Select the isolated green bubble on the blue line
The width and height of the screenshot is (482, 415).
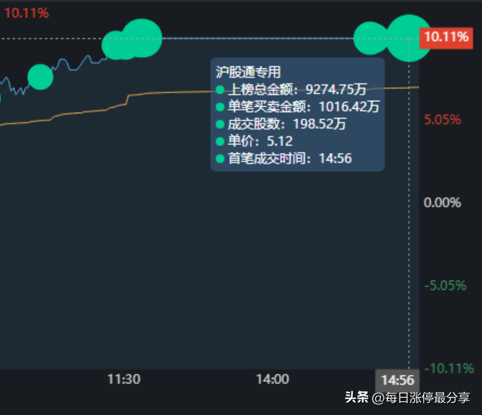coord(40,77)
